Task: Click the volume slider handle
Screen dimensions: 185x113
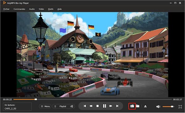Action: tap(172, 107)
